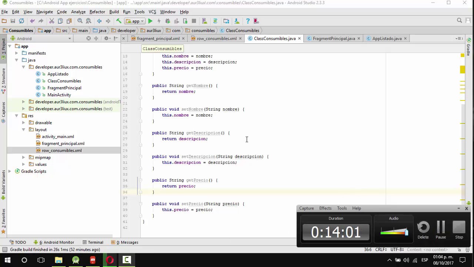Expand the drawable folder node

point(23,123)
